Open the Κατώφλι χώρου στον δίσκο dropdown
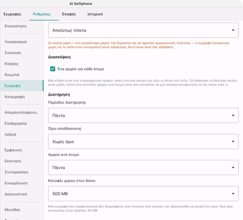The width and height of the screenshot is (243, 220). coord(143,193)
